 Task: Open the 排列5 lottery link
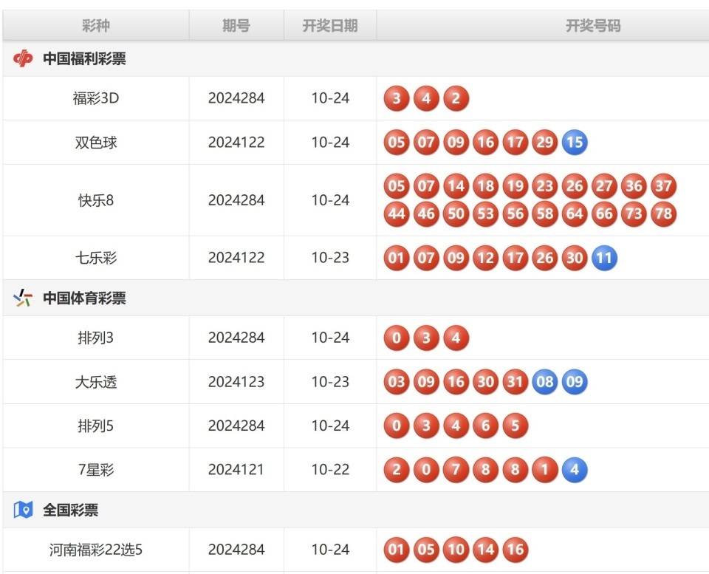pos(96,426)
